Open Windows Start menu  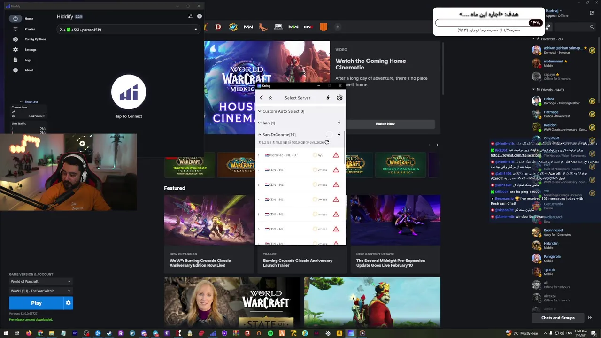pos(5,333)
